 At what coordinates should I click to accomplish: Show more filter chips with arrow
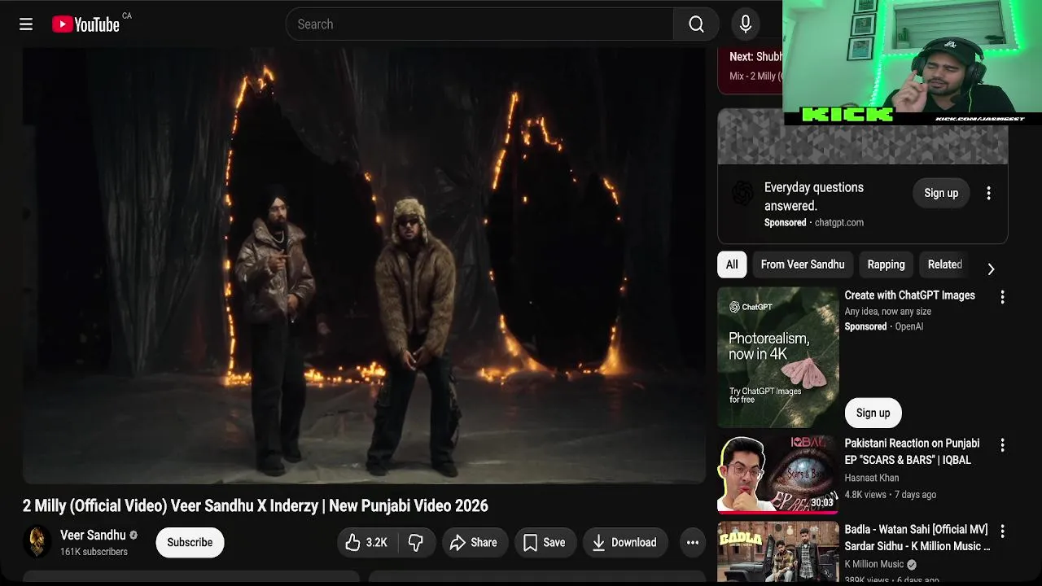(x=991, y=269)
